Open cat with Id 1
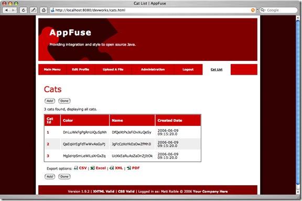The image size is (302, 201). (48, 132)
